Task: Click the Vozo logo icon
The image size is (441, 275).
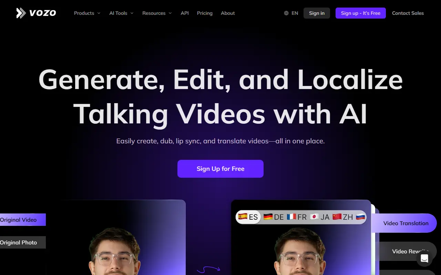Action: point(21,13)
